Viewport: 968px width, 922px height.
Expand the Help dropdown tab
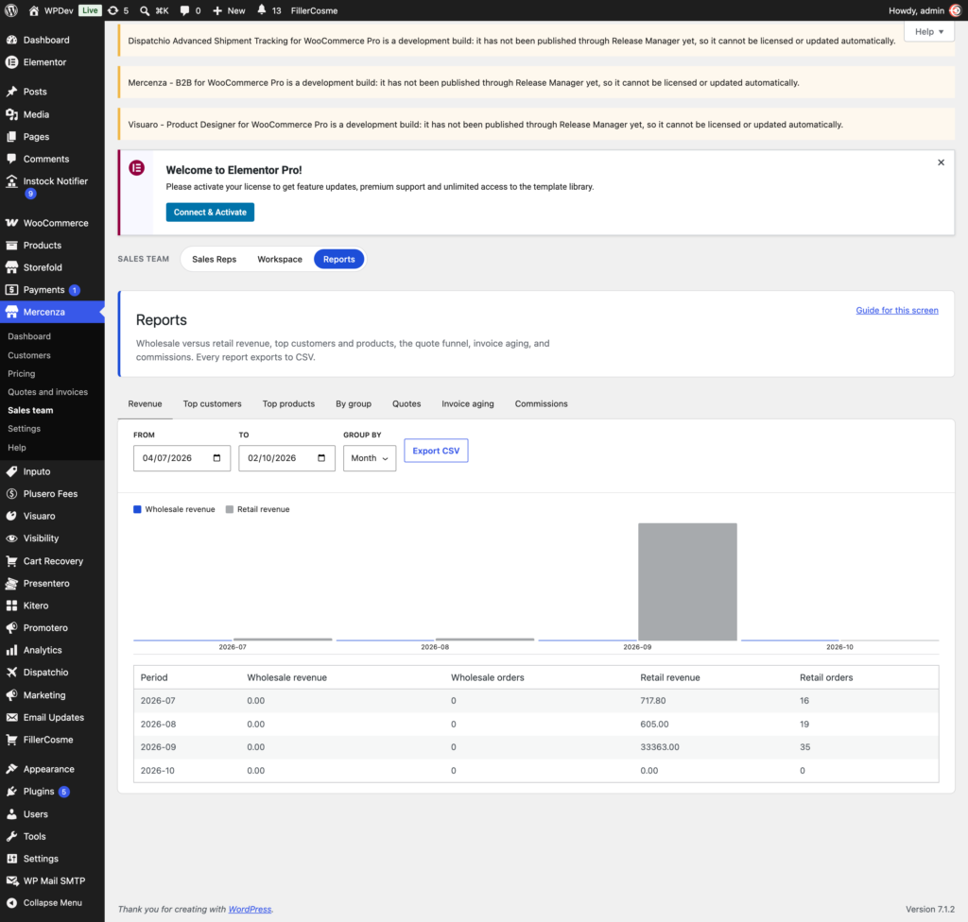point(929,31)
